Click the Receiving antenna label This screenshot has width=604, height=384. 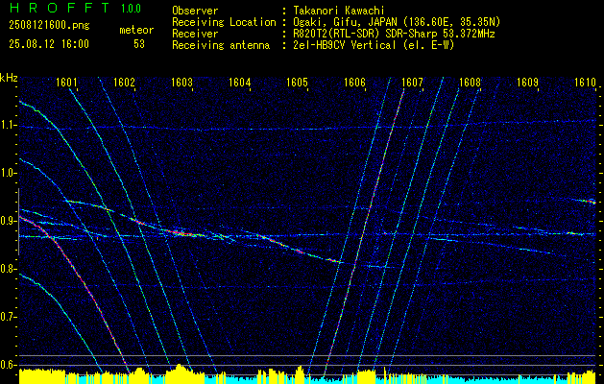[221, 45]
